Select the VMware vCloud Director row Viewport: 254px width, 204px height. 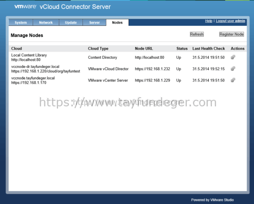pos(128,69)
